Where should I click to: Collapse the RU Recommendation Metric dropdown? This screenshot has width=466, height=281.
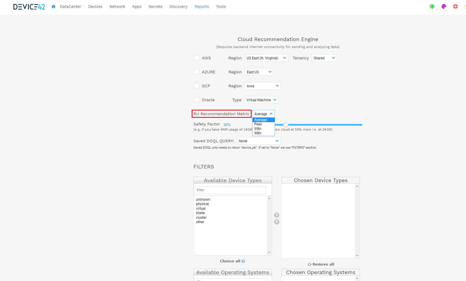pyautogui.click(x=264, y=114)
